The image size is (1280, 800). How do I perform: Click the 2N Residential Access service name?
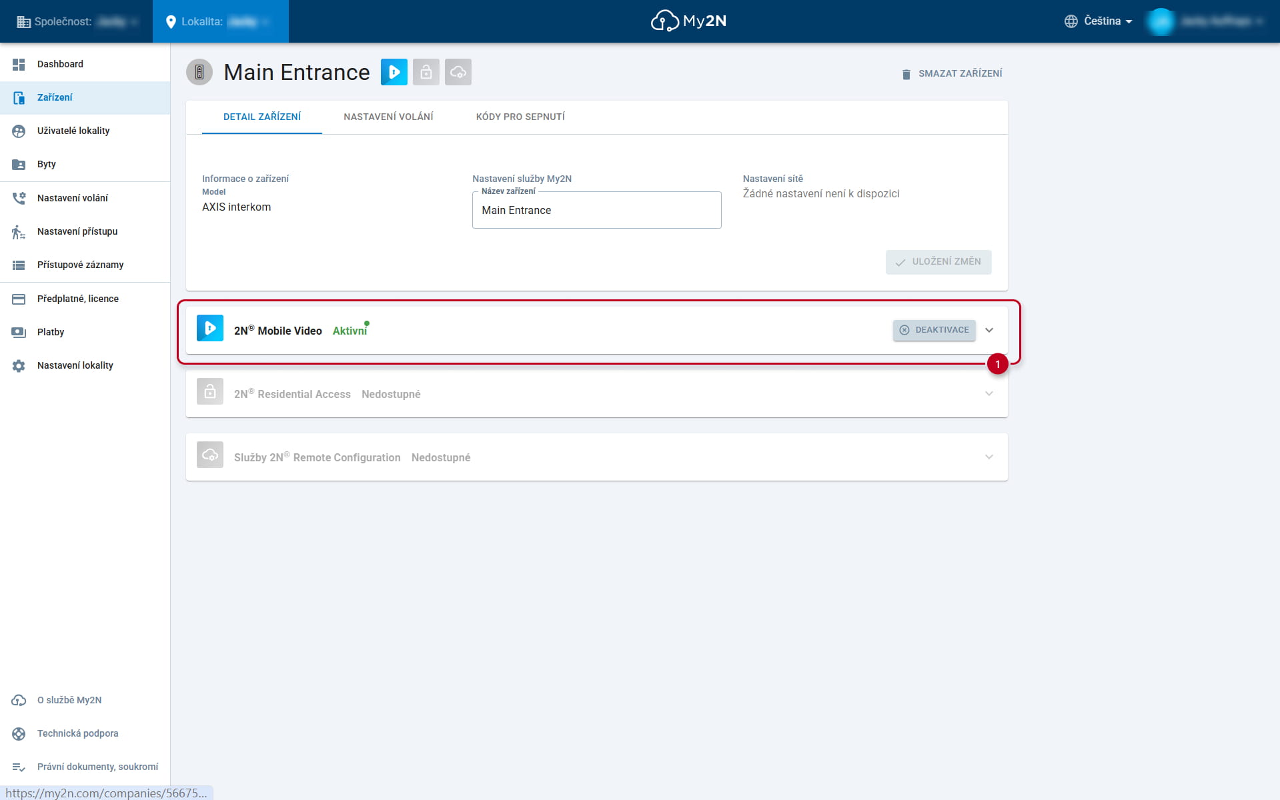292,393
